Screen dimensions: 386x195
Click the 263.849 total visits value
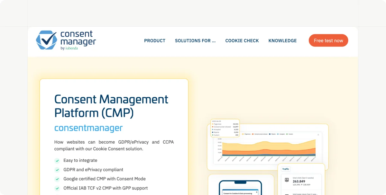pos(299,181)
